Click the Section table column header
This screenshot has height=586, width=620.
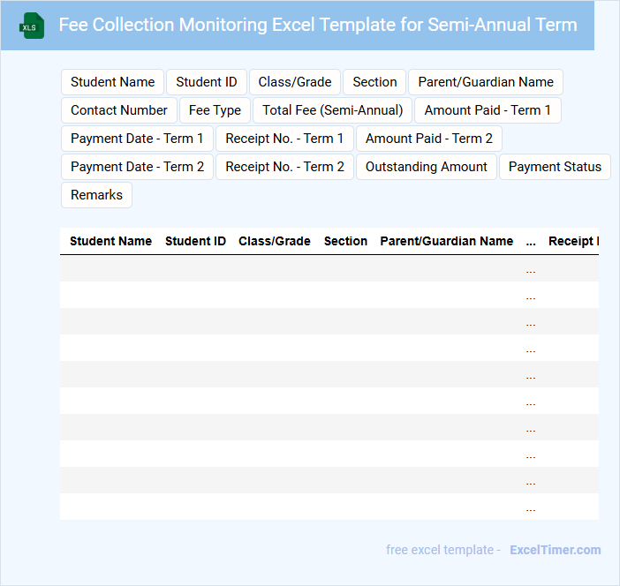[345, 241]
